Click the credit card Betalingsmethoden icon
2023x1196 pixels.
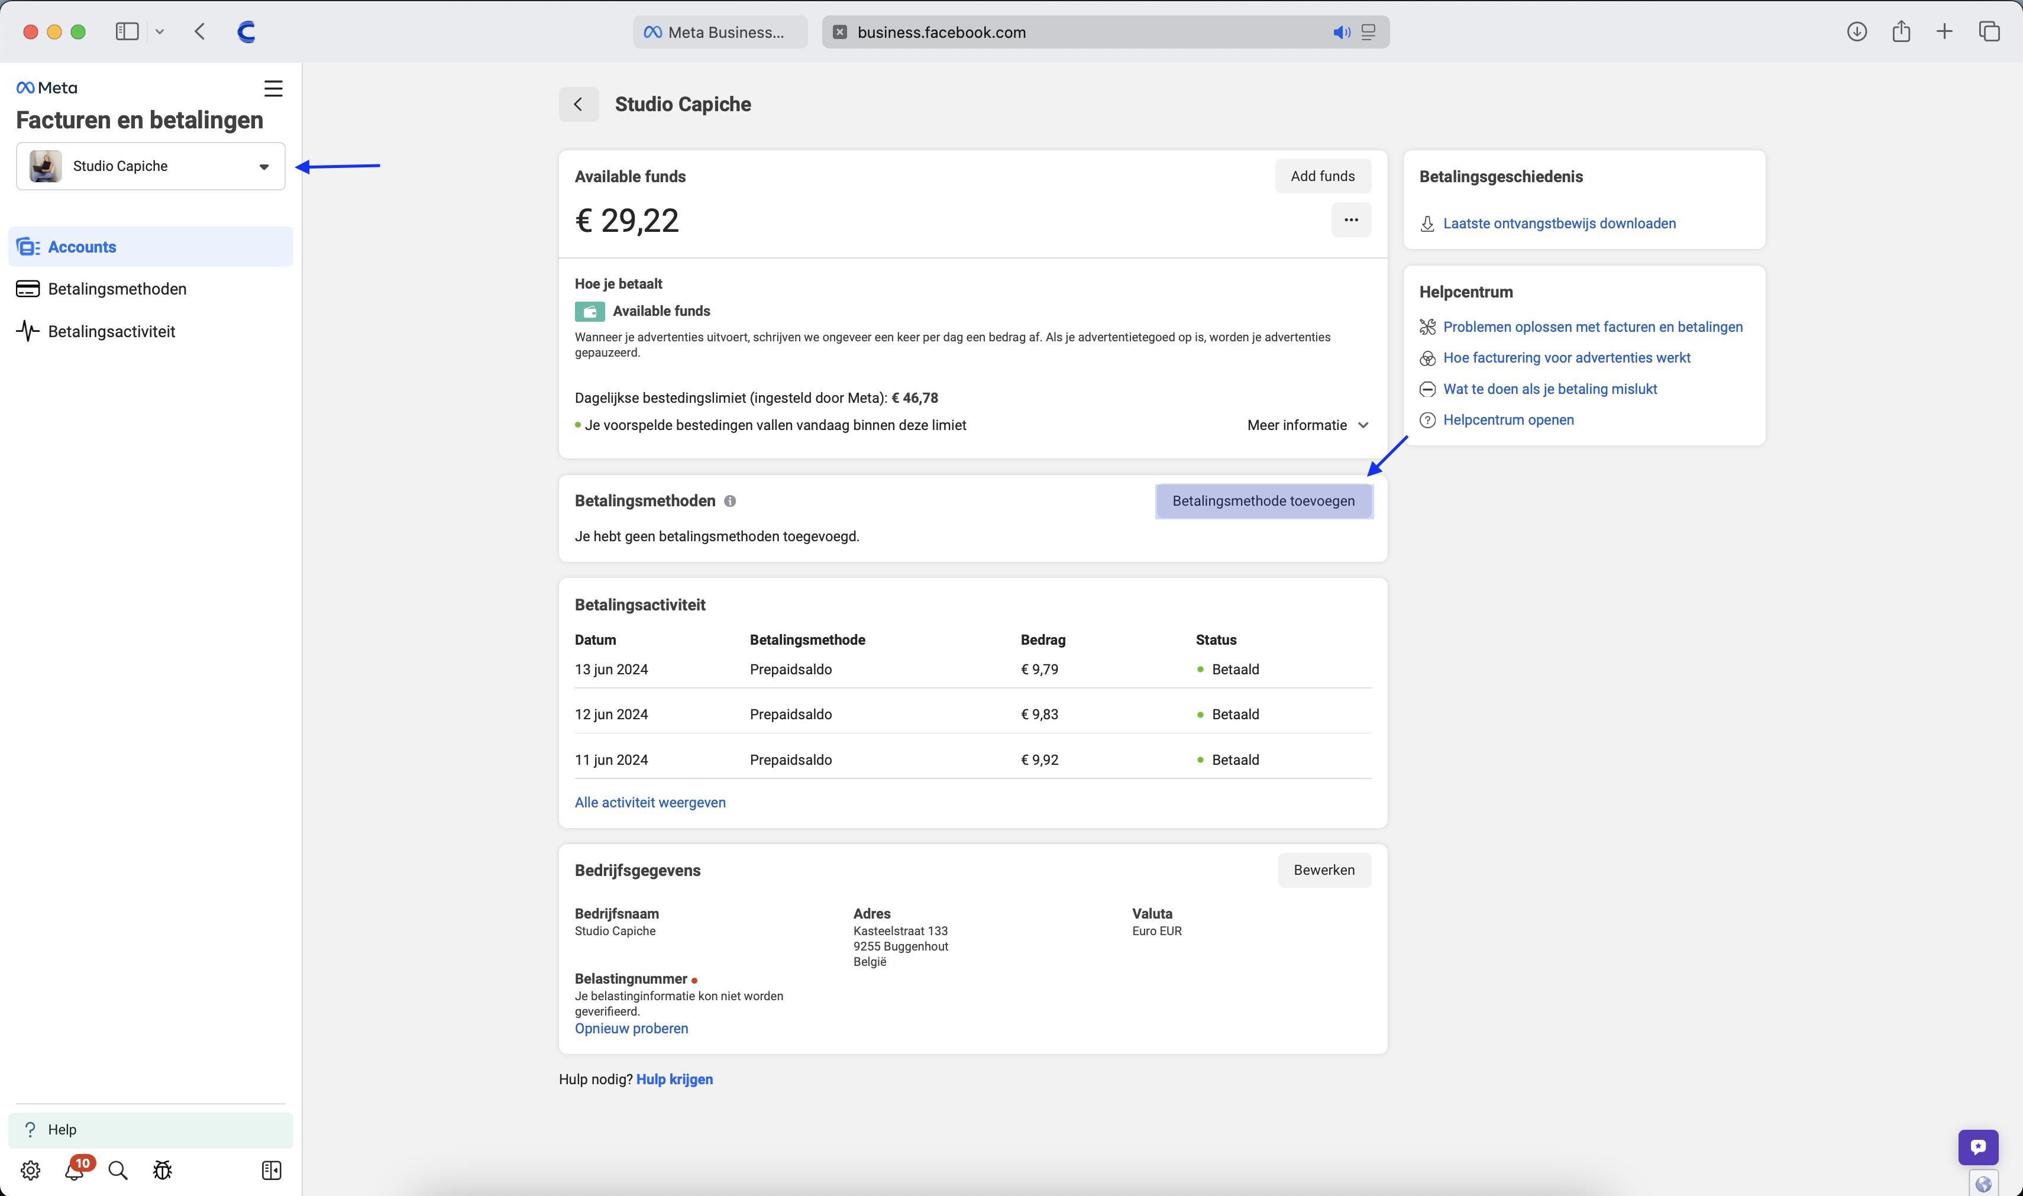pos(28,289)
